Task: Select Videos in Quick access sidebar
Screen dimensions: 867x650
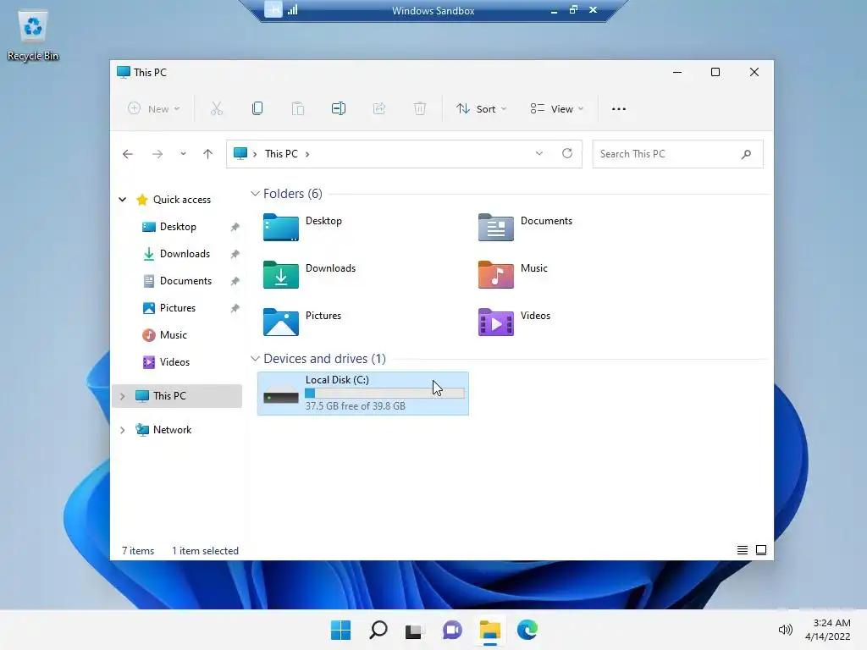Action: click(174, 362)
